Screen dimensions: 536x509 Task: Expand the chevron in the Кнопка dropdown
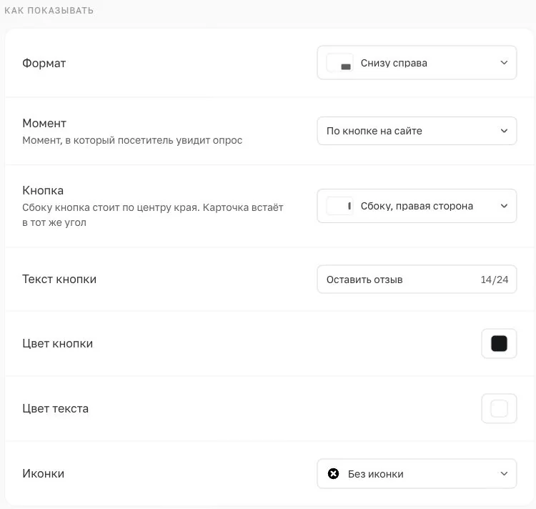pos(504,206)
